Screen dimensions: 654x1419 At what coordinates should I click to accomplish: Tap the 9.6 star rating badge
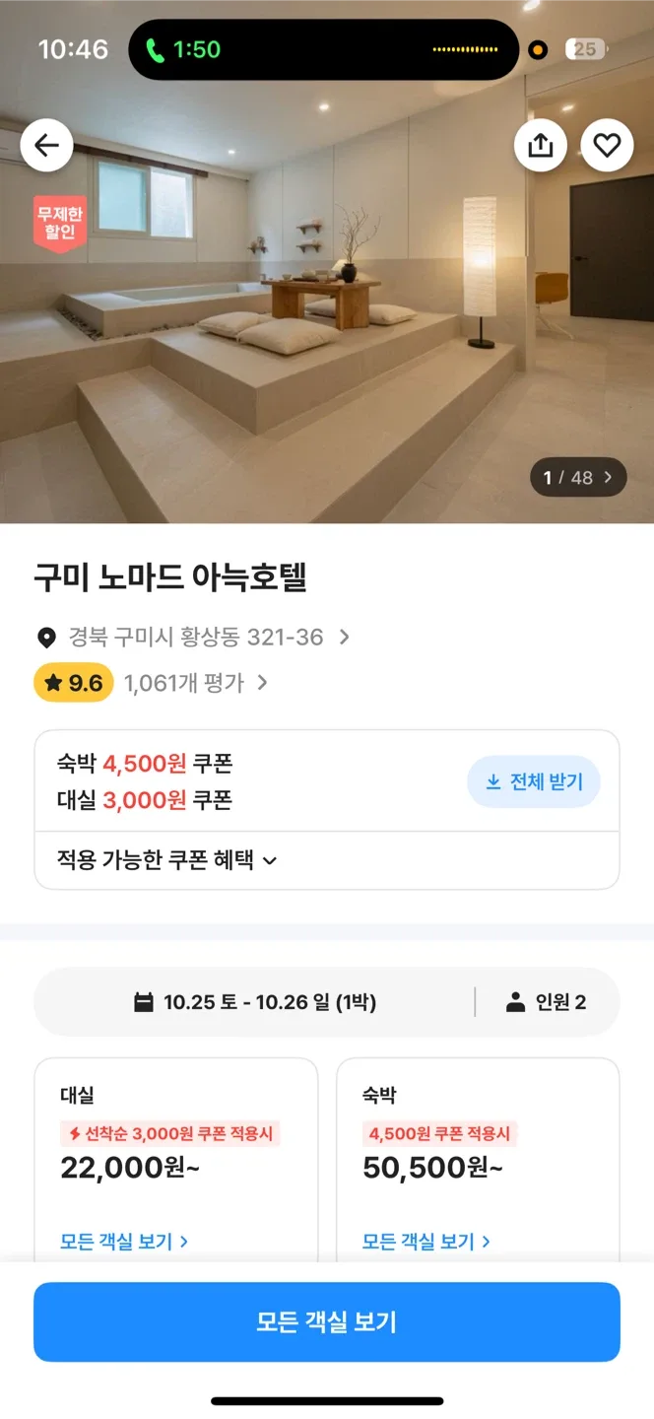point(74,683)
